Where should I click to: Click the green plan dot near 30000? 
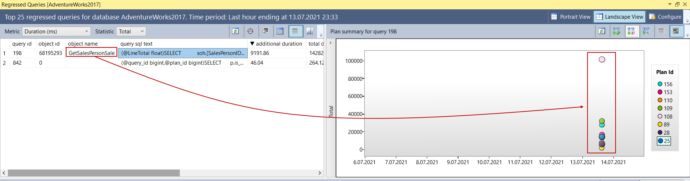(602, 121)
